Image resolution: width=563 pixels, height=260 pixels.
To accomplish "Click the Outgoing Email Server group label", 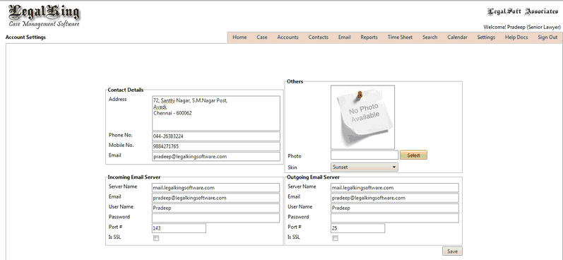I will click(313, 177).
